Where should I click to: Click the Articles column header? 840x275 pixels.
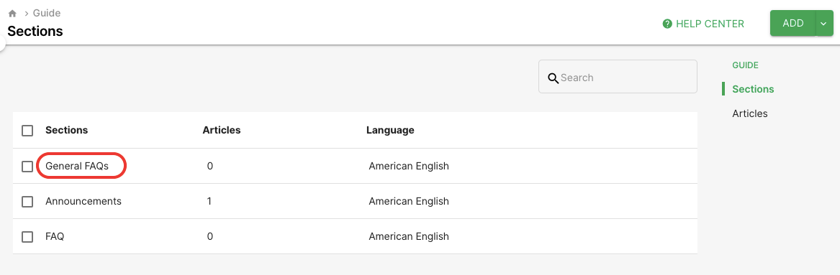click(221, 130)
